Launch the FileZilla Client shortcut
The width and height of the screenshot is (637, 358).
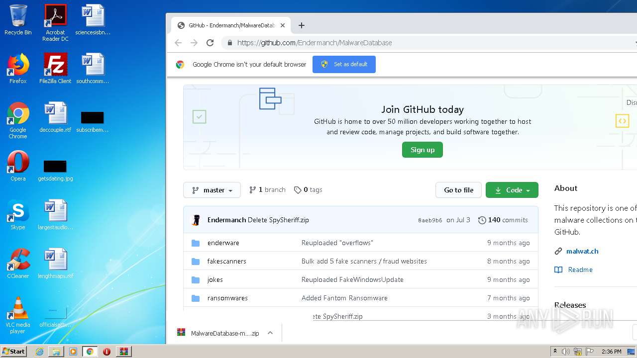coord(55,69)
